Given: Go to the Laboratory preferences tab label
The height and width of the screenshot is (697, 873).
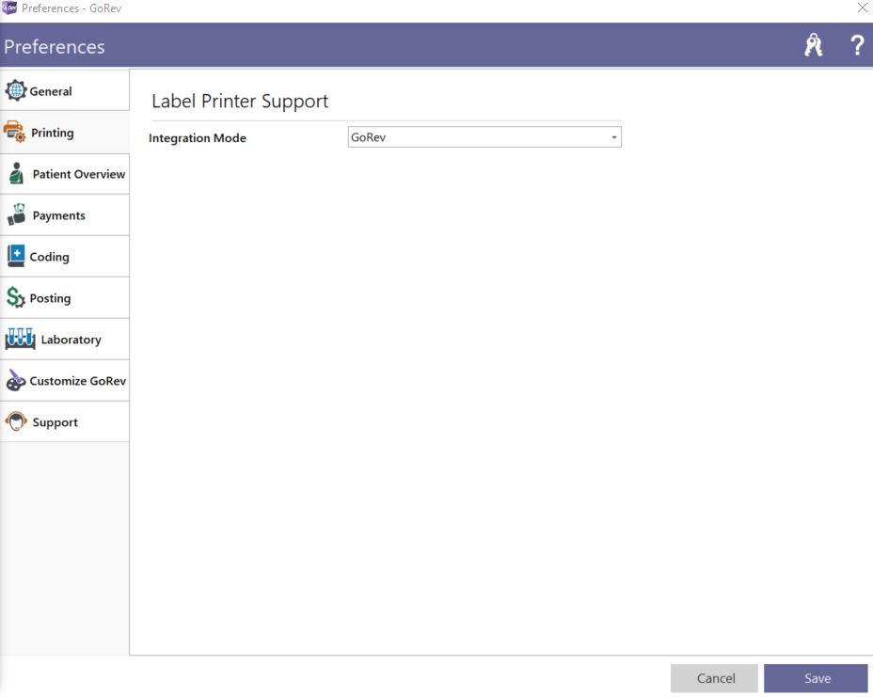Looking at the screenshot, I should (71, 340).
